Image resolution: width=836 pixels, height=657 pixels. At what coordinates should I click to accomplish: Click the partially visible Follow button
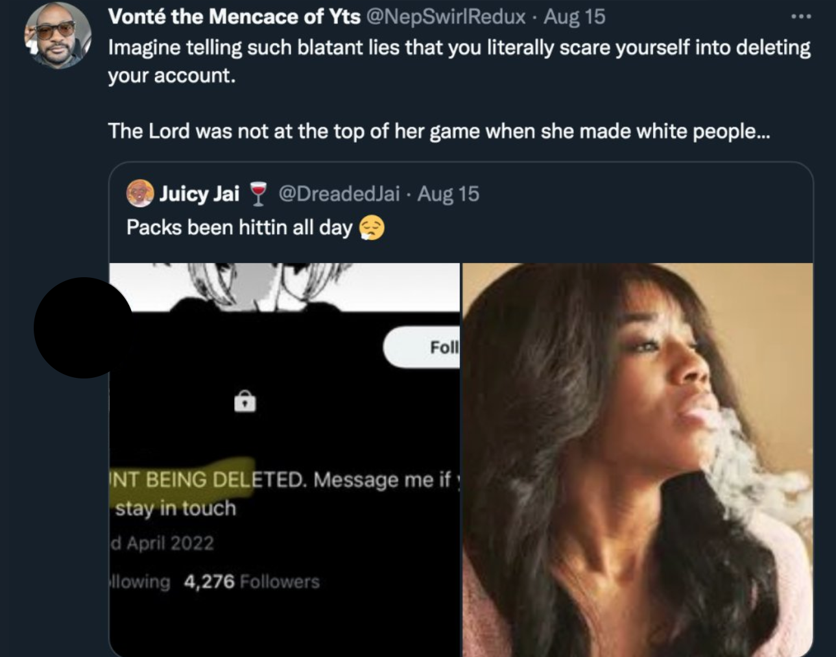coord(422,347)
